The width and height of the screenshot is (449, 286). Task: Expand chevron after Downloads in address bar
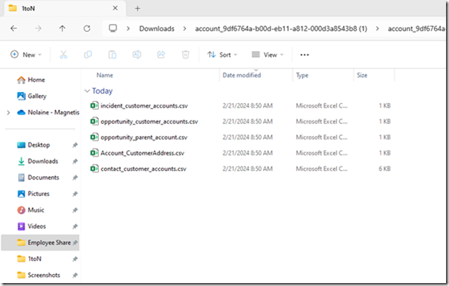(184, 29)
